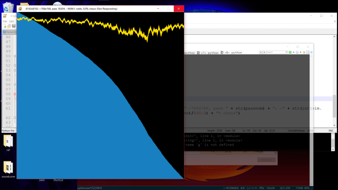Click line number 61 in margin

pos(8,108)
